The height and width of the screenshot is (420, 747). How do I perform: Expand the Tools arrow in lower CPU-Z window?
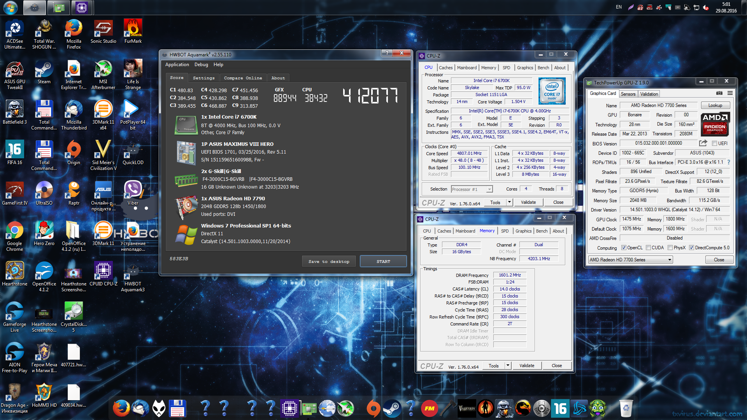point(507,366)
